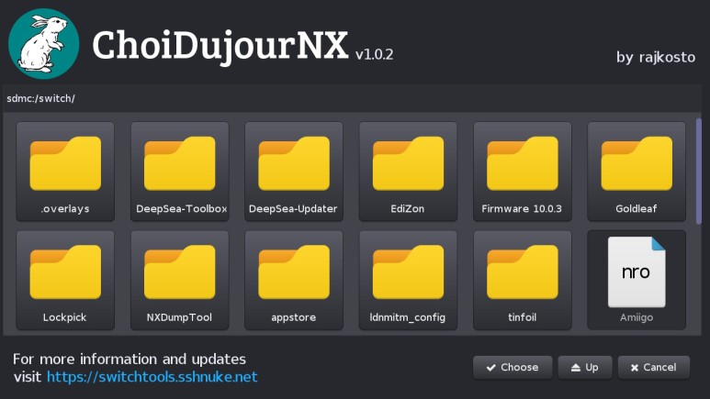Open the EdiZon folder
The width and height of the screenshot is (710, 399).
tap(408, 172)
